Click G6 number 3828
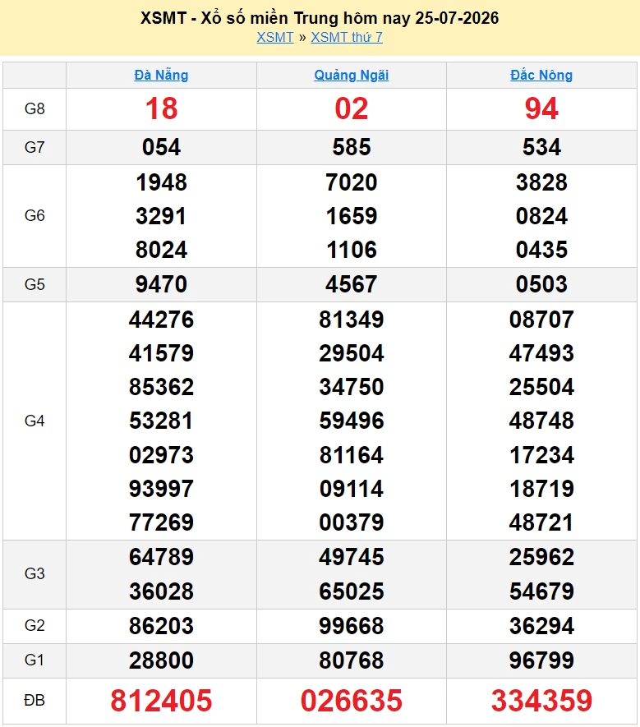Viewport: 640px width, 727px height. coord(541,182)
